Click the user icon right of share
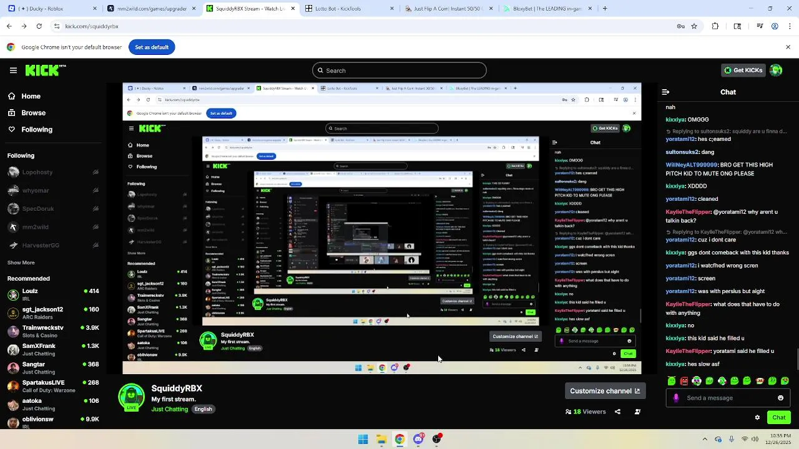 pyautogui.click(x=637, y=412)
